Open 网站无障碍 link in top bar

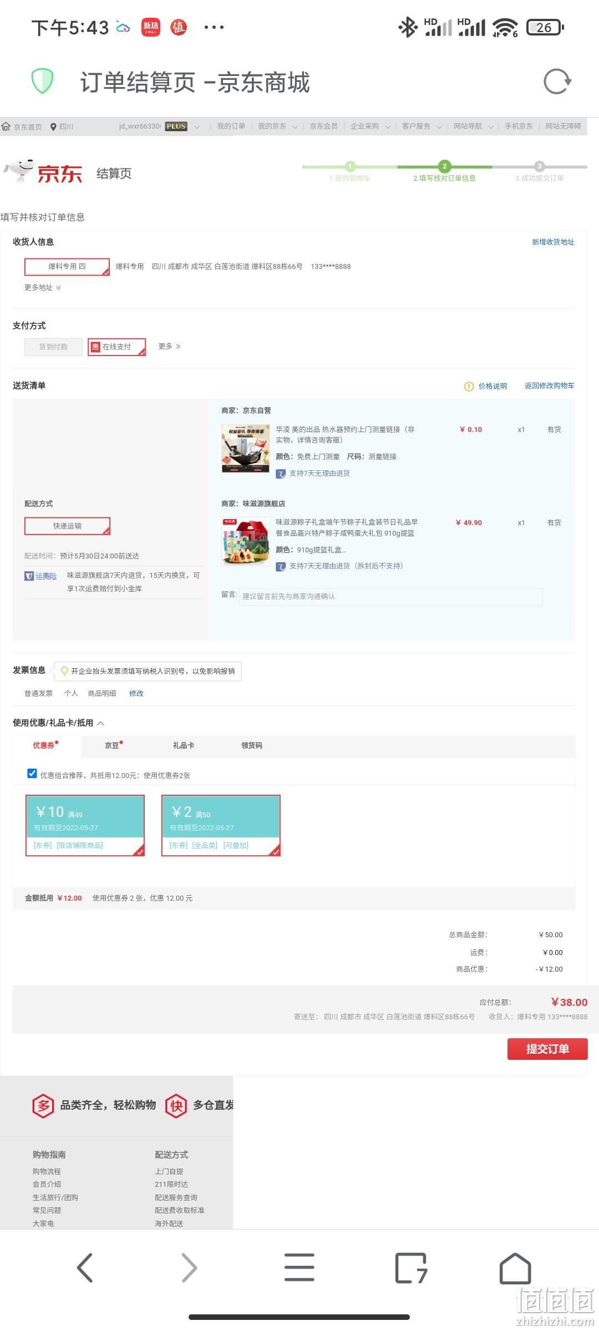coord(563,126)
